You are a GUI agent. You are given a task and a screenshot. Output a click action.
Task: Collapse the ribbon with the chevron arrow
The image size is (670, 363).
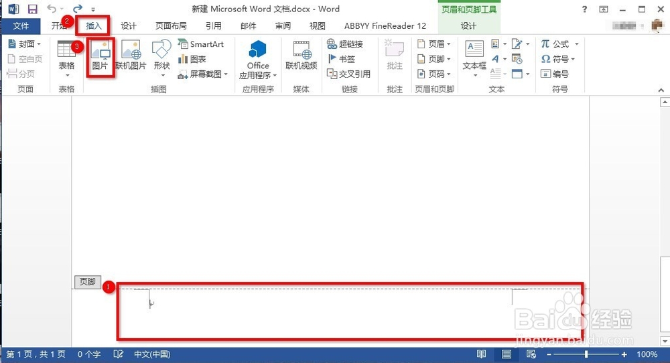(661, 90)
